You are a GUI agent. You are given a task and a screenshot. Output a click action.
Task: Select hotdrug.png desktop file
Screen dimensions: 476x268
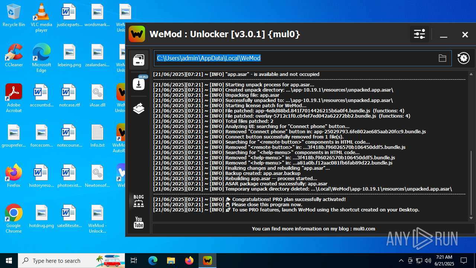41,217
